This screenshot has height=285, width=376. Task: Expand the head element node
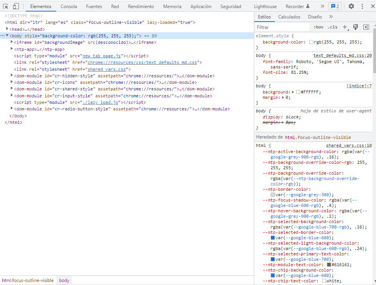(7, 29)
